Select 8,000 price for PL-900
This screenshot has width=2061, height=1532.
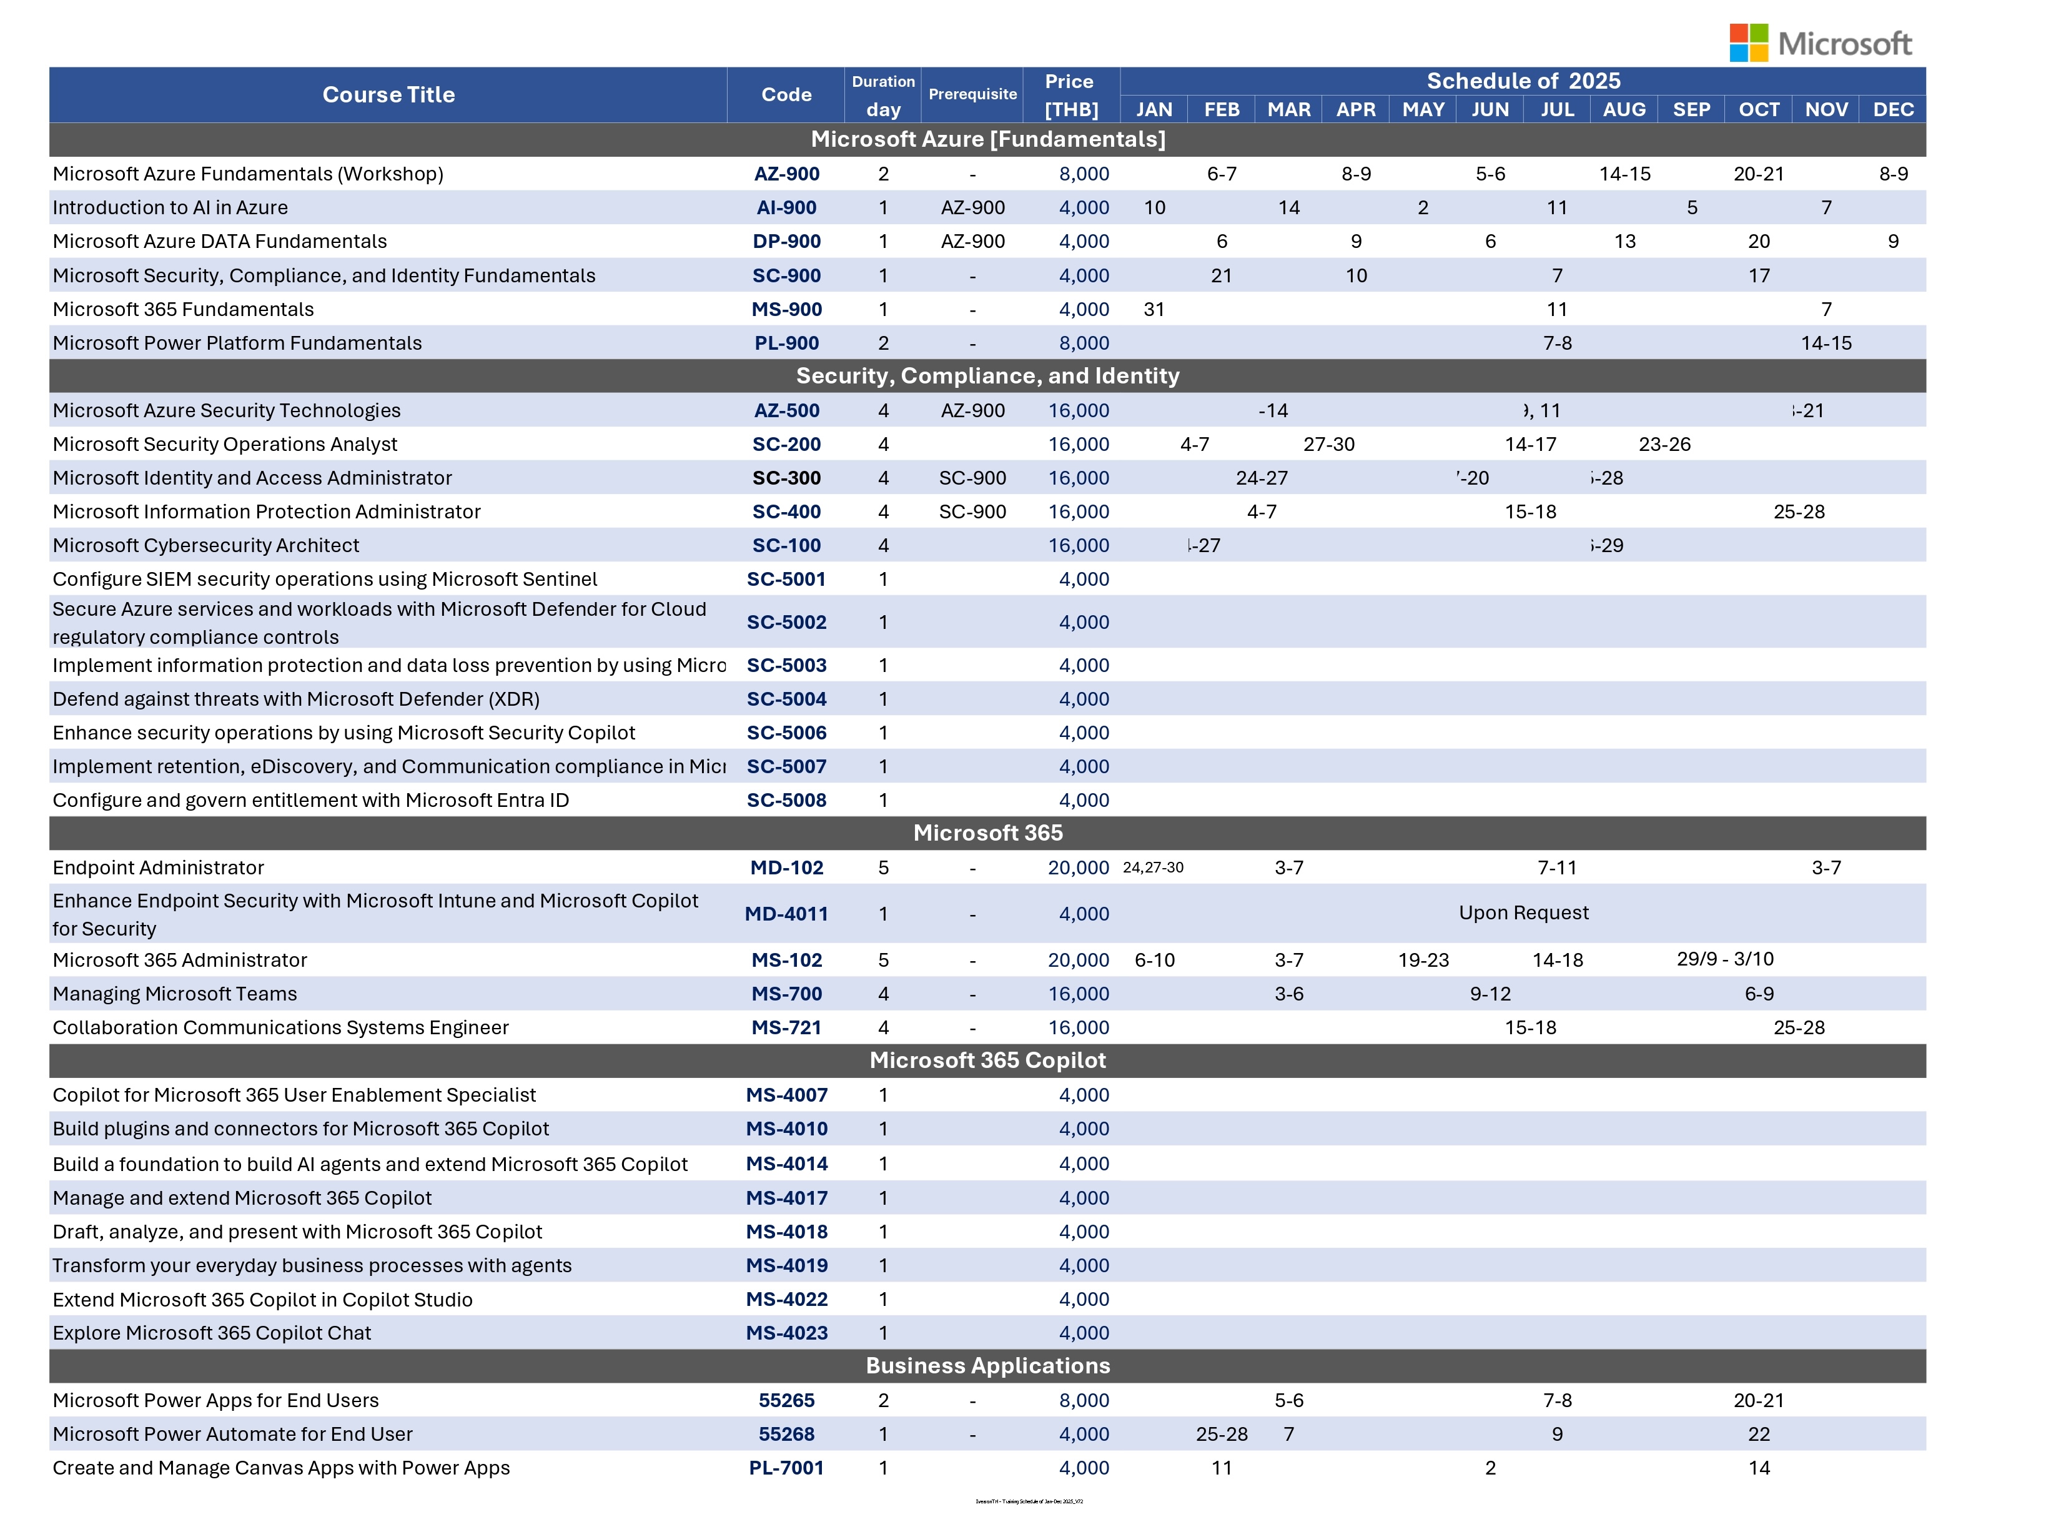(x=1084, y=343)
